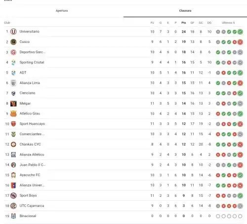
Task: Click Universitario's latest green win indicator
Action: tap(240, 32)
